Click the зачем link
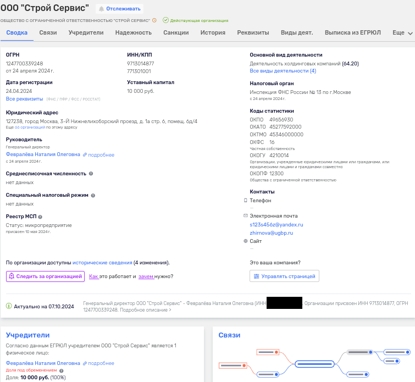The image size is (415, 382). point(146,276)
